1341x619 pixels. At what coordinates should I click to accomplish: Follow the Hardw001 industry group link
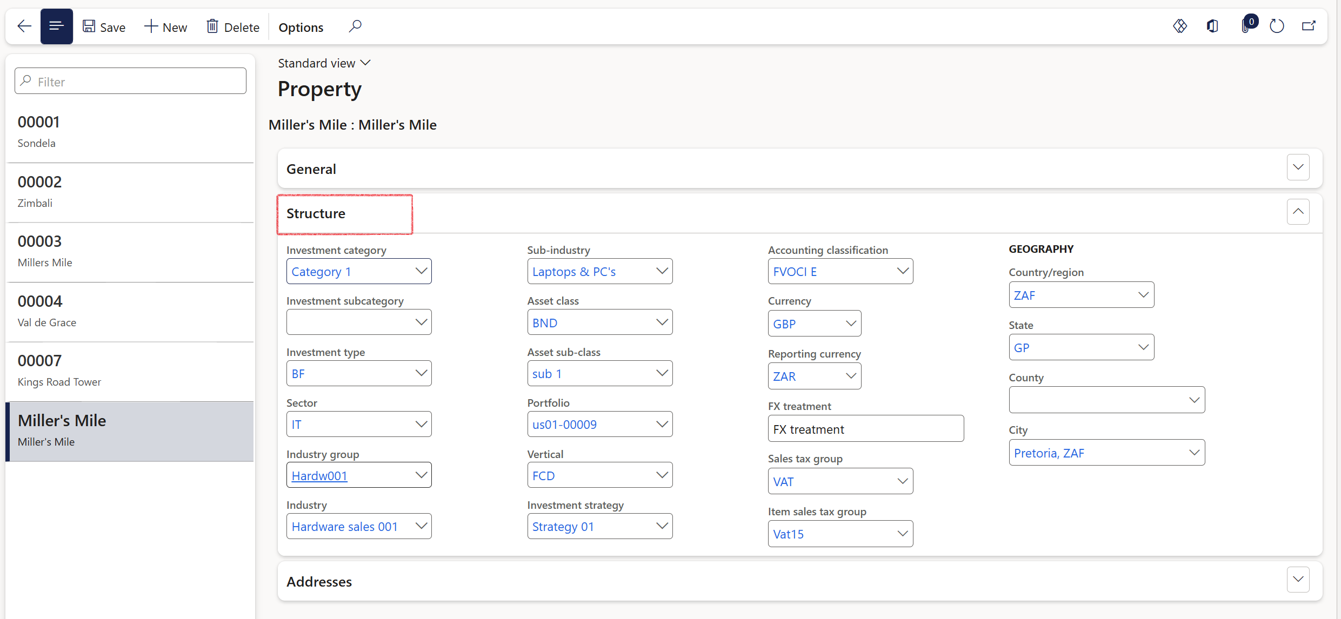pos(319,476)
